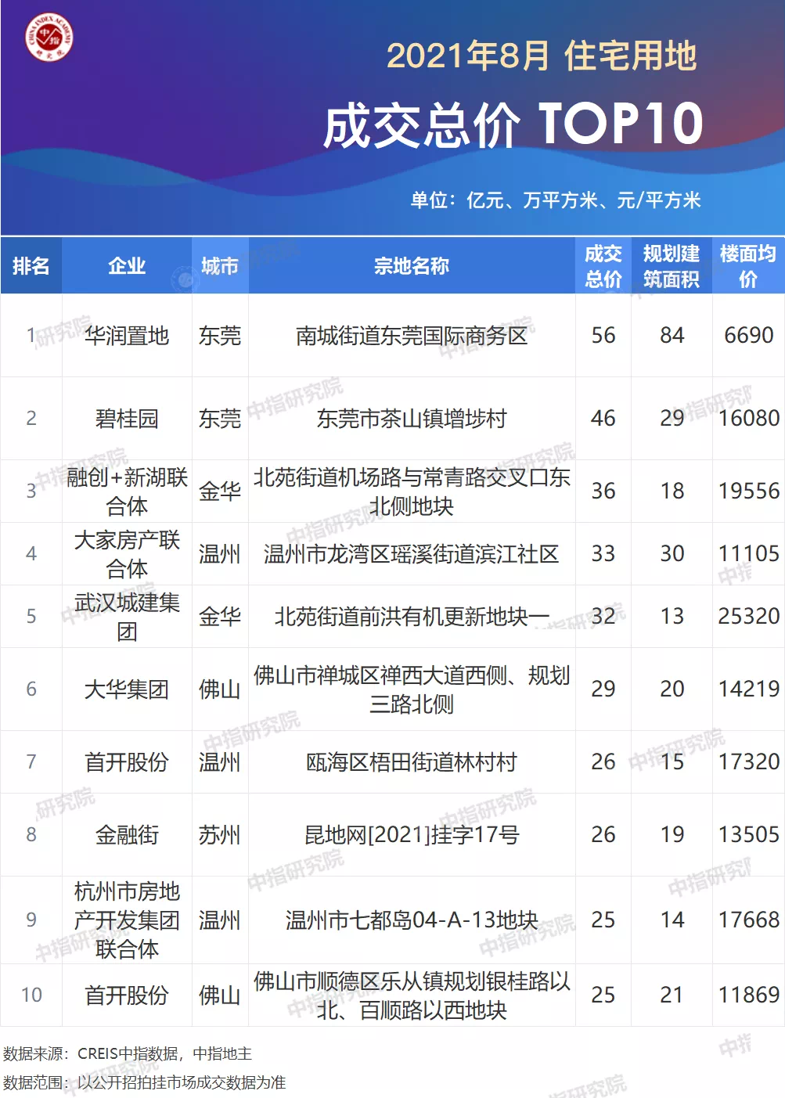Click the '楼面均价' column header
Image resolution: width=785 pixels, height=1098 pixels.
click(x=748, y=266)
